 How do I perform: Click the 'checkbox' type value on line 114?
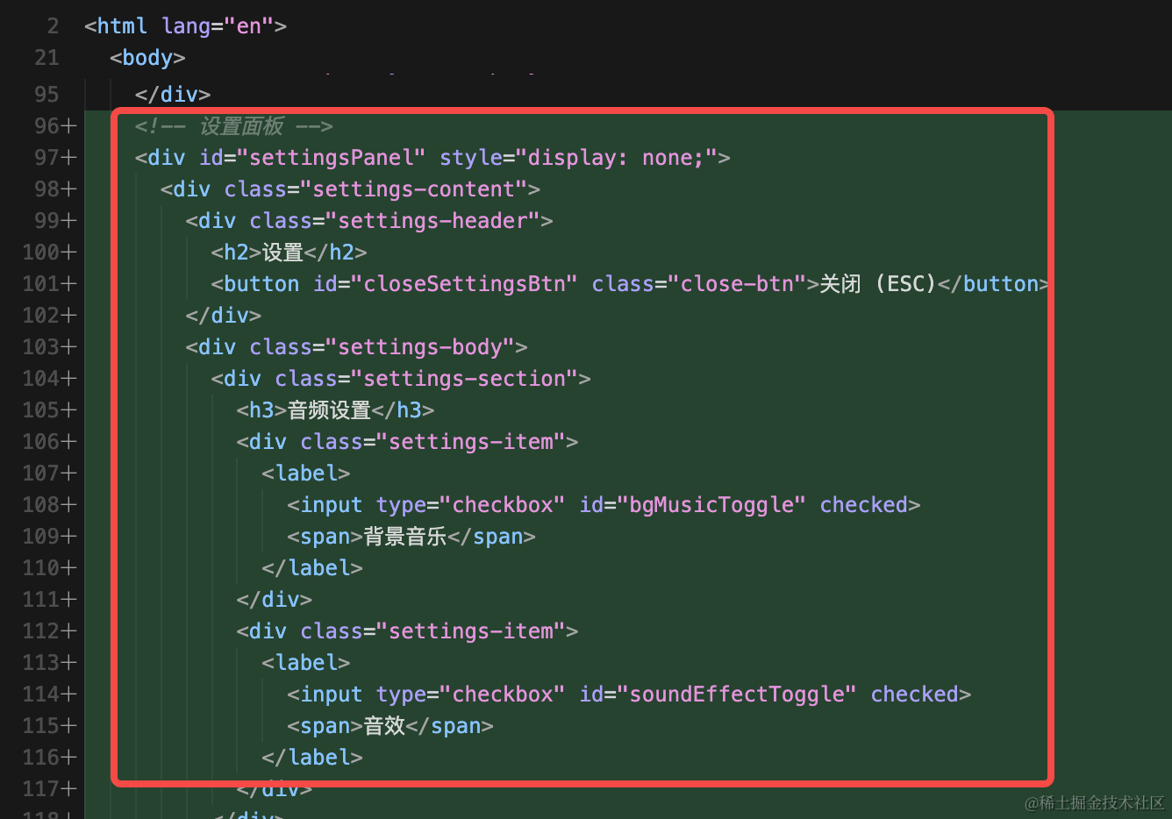503,694
